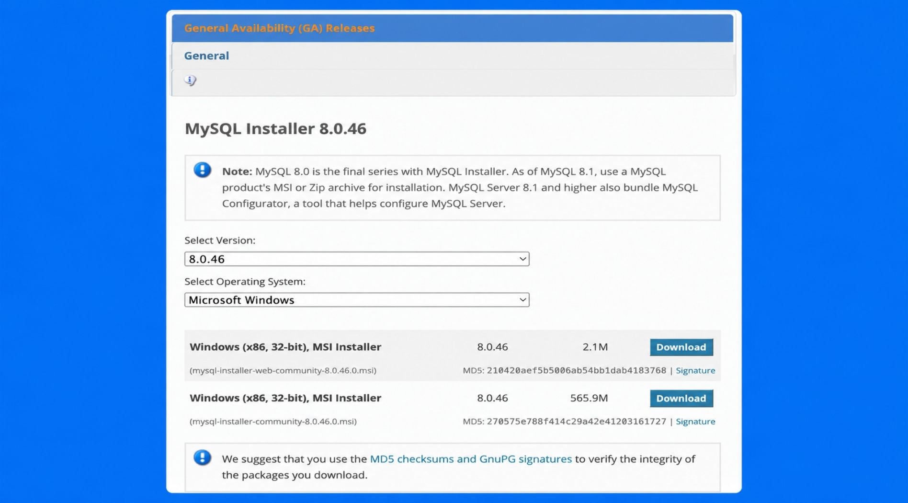Download the 2.1M web community installer

pyautogui.click(x=681, y=347)
